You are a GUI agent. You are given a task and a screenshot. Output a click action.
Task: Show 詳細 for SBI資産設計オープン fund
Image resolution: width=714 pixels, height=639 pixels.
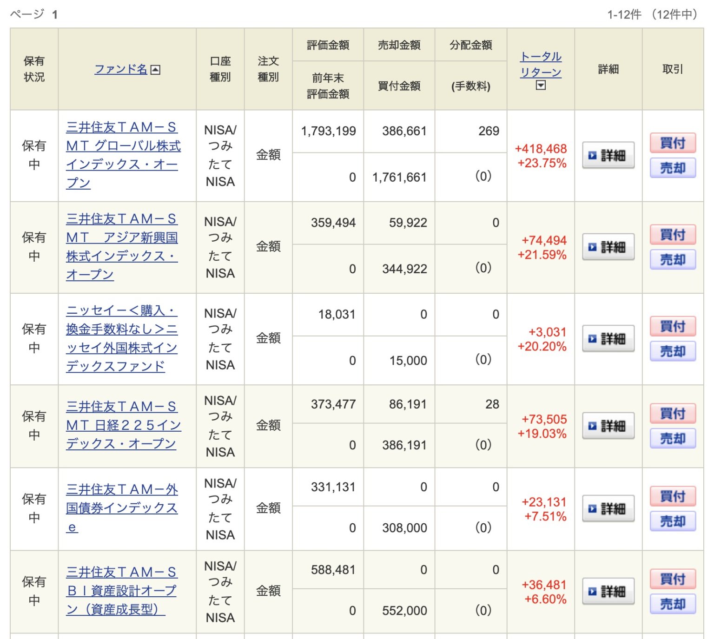[608, 591]
